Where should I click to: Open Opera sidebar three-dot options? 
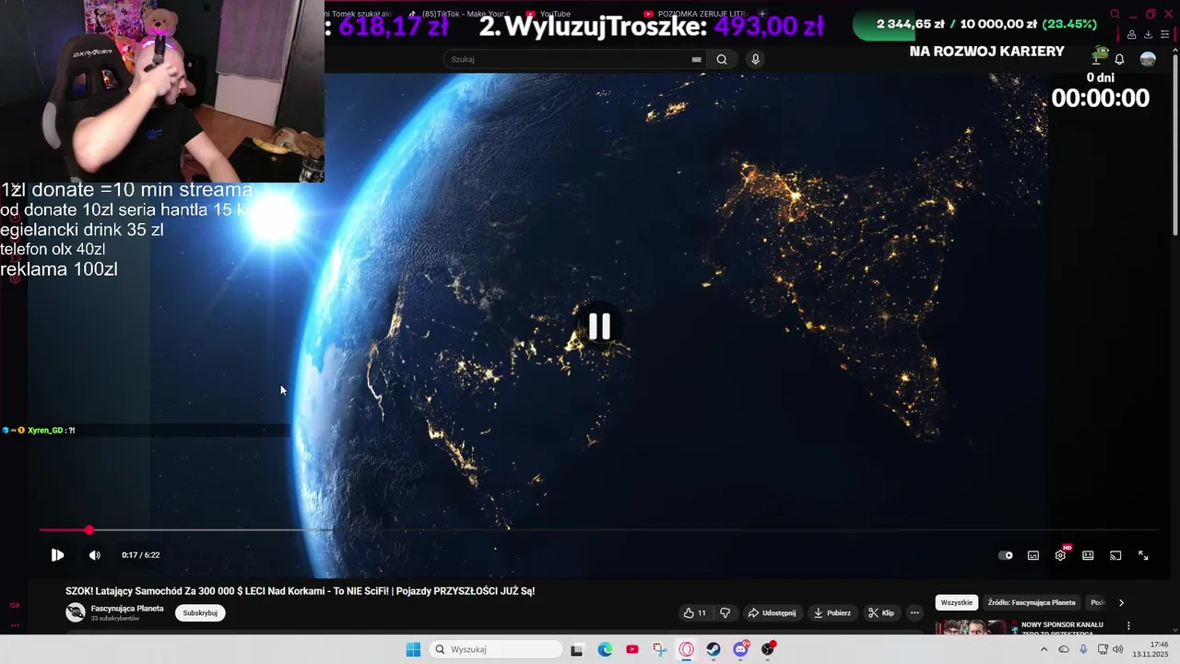pos(15,625)
